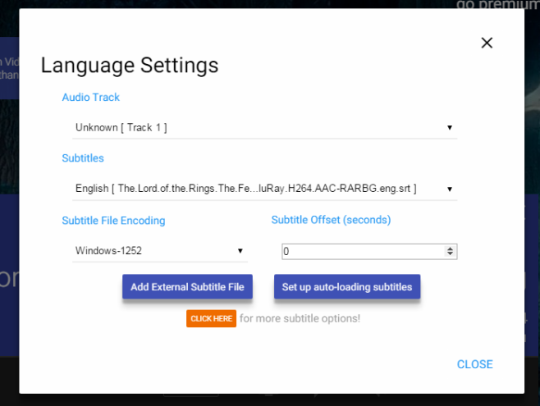The image size is (540, 406).
Task: Click the Subtitles section label
Action: tap(83, 158)
